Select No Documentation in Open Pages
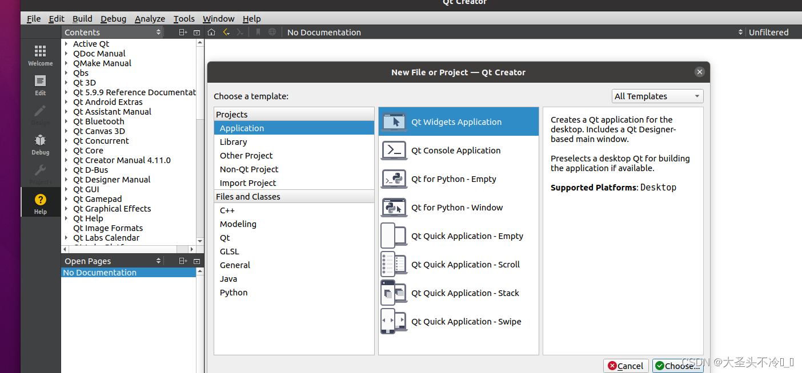802x373 pixels. pos(129,273)
